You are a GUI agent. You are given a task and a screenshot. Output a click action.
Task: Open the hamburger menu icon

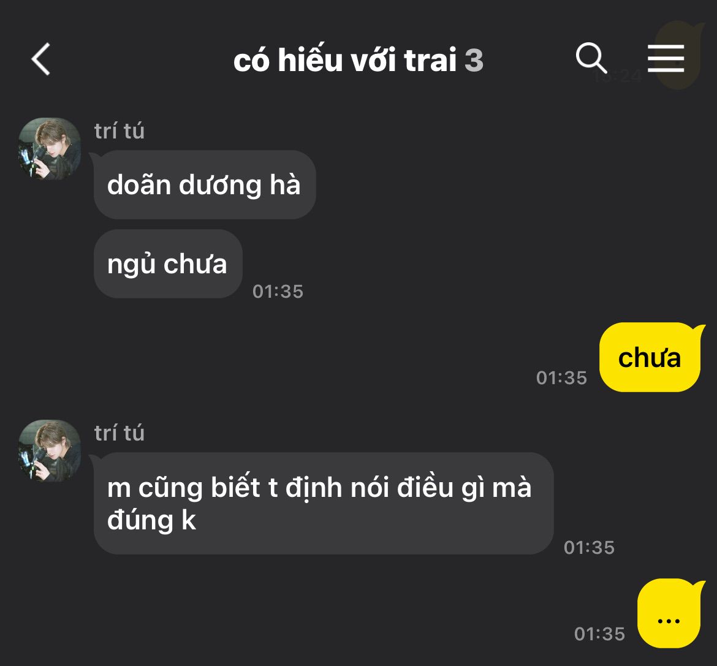666,58
